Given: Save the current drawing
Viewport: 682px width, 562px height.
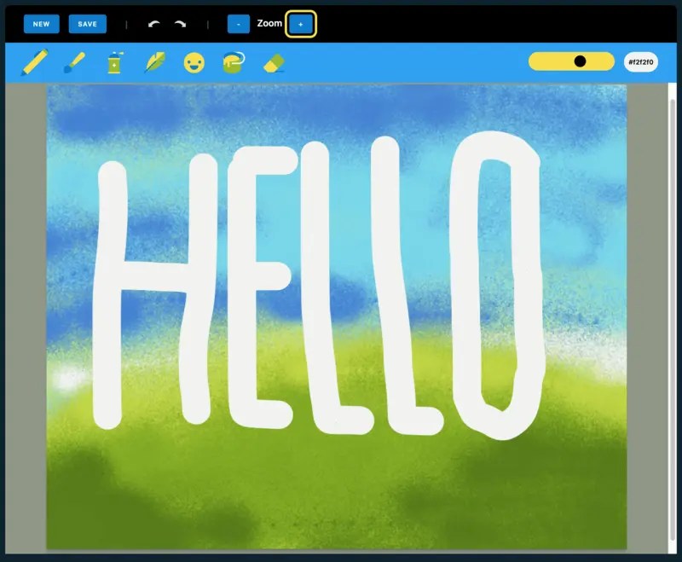Looking at the screenshot, I should point(86,24).
